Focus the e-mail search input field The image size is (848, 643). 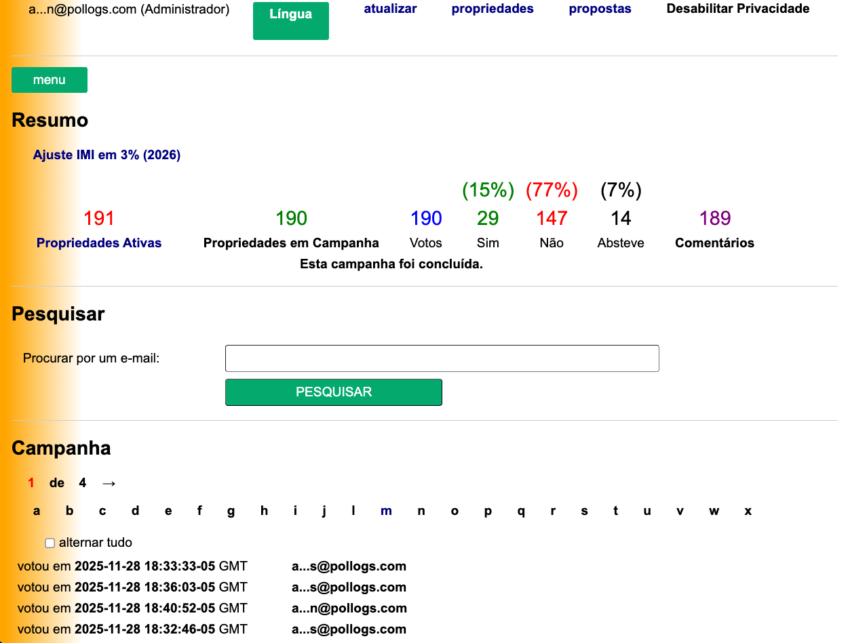pos(442,358)
